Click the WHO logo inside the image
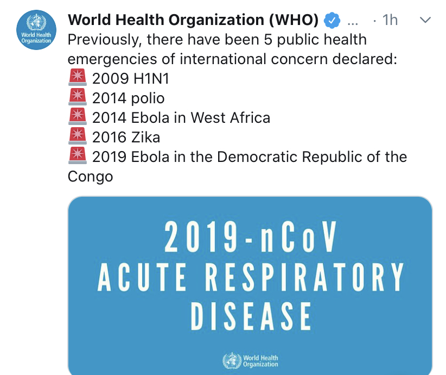 250,361
